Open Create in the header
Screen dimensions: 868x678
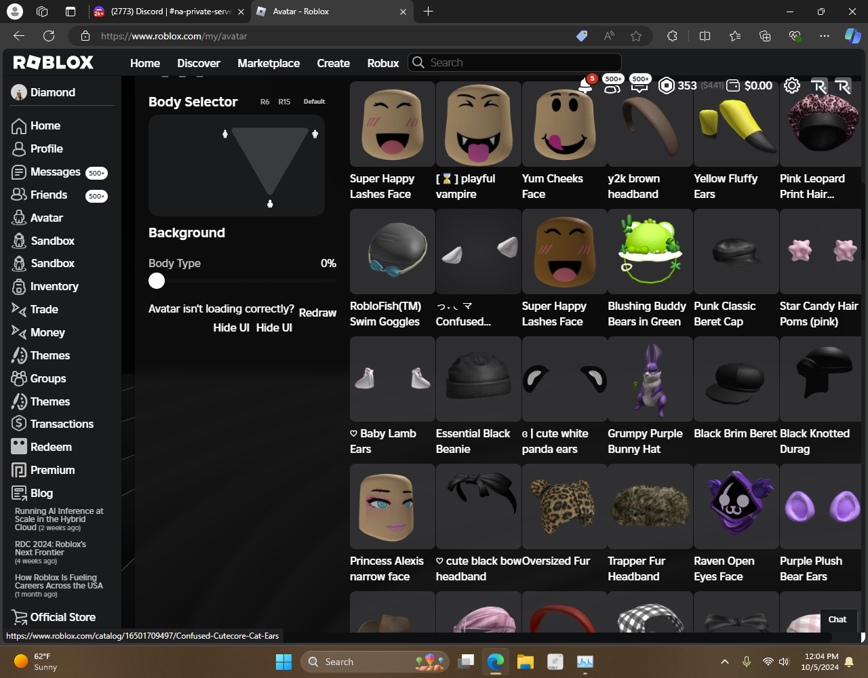click(x=334, y=63)
